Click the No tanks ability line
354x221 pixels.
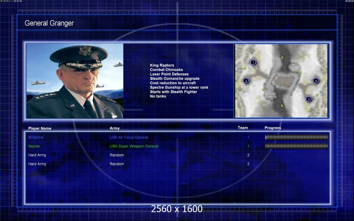click(x=158, y=96)
